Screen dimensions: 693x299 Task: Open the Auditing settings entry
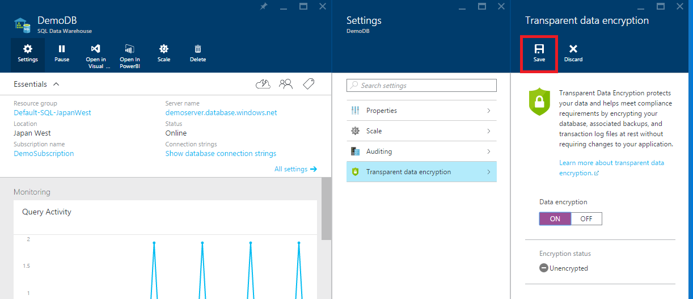[x=421, y=151]
